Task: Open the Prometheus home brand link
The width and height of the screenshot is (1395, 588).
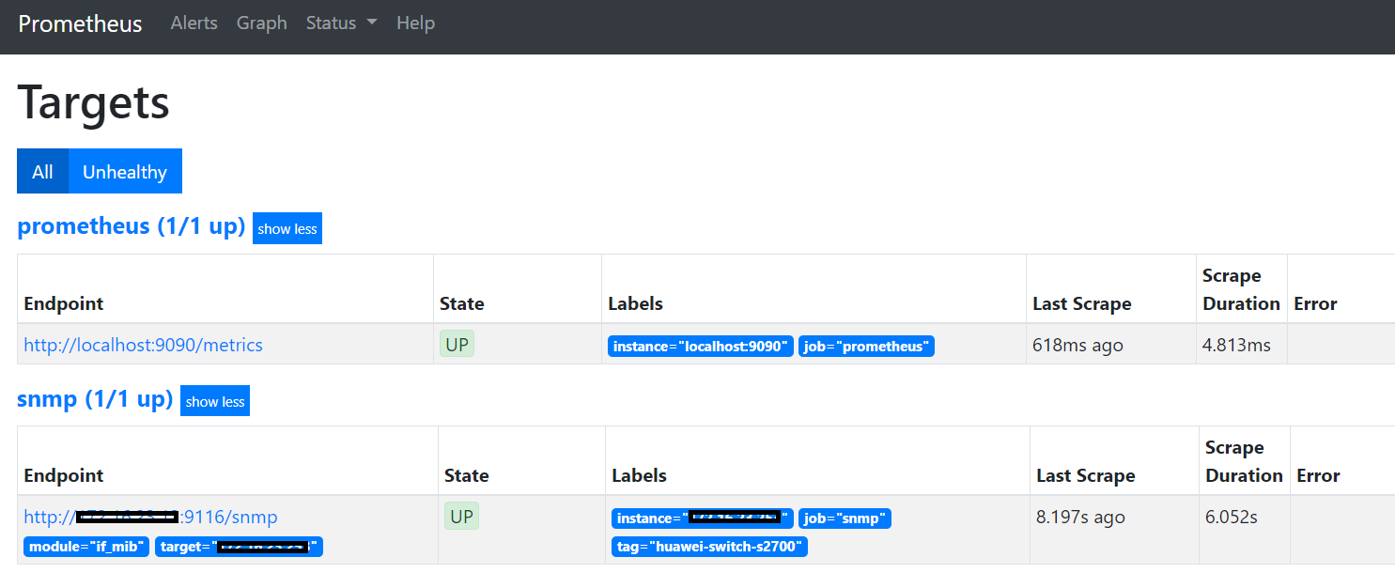Action: (80, 23)
